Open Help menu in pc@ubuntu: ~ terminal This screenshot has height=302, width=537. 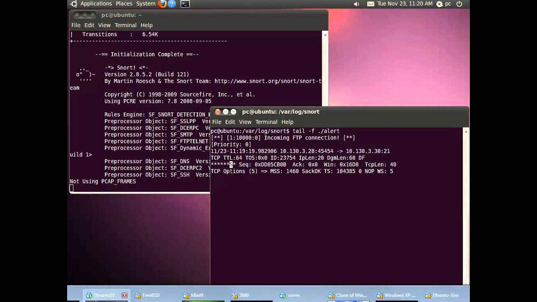coord(146,25)
